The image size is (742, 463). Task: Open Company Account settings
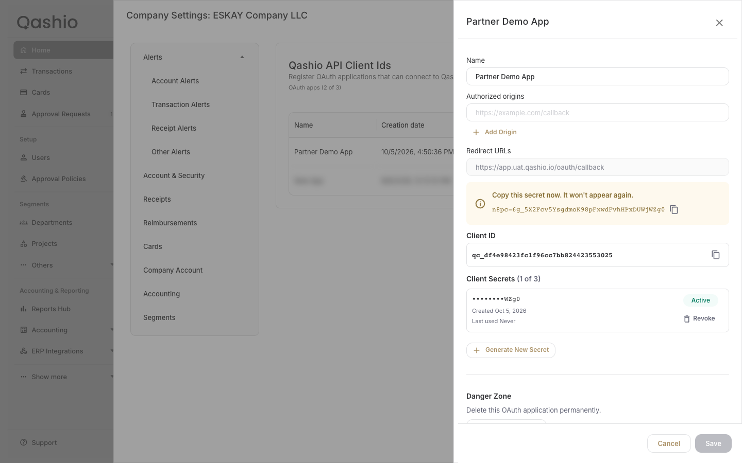tap(173, 270)
